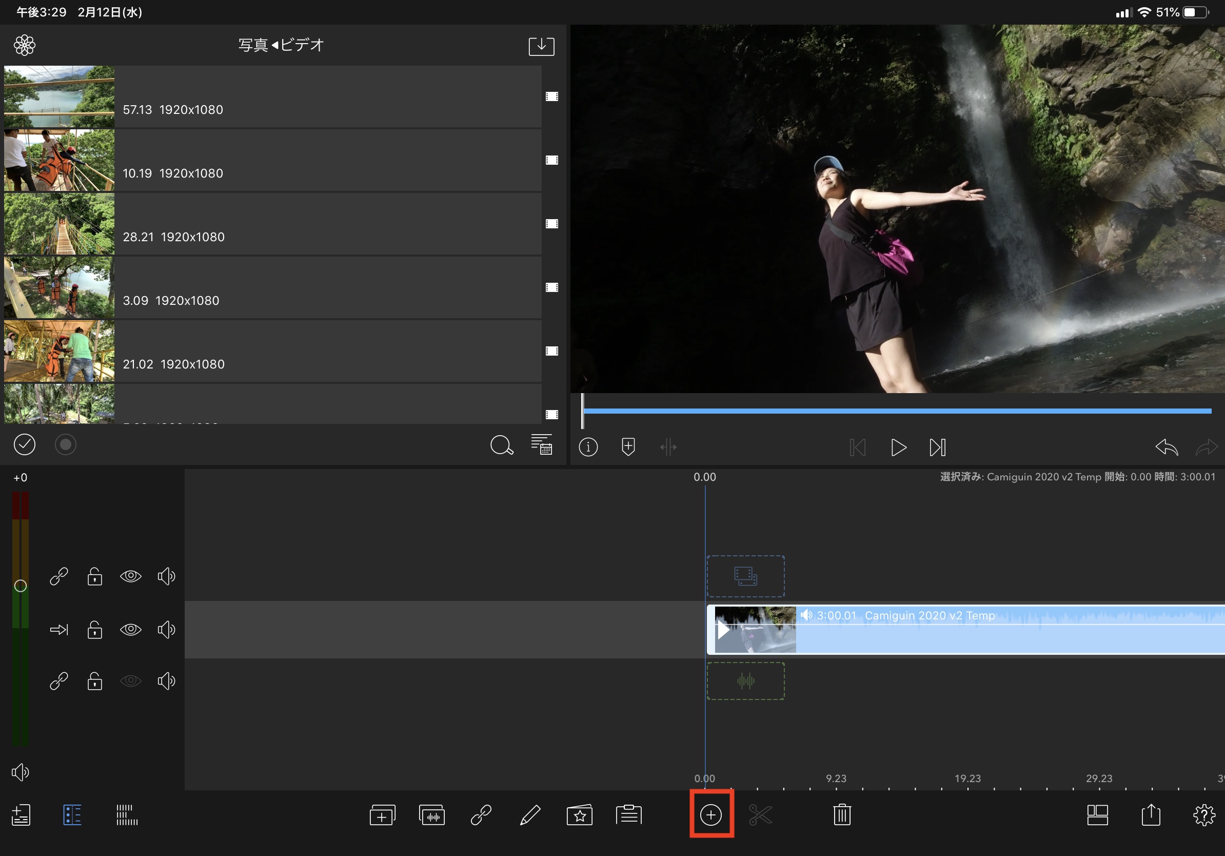This screenshot has height=856, width=1225.
Task: Open the star favorites clip icon
Action: coord(580,815)
